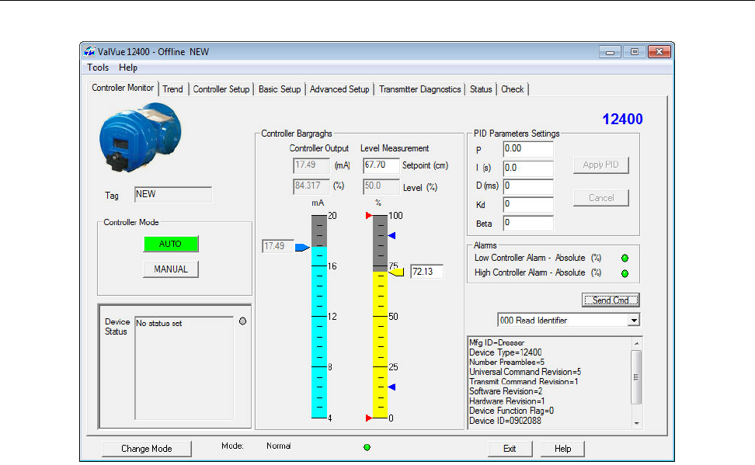This screenshot has height=465, width=755.
Task: Click the Change Mode button
Action: coord(146,449)
